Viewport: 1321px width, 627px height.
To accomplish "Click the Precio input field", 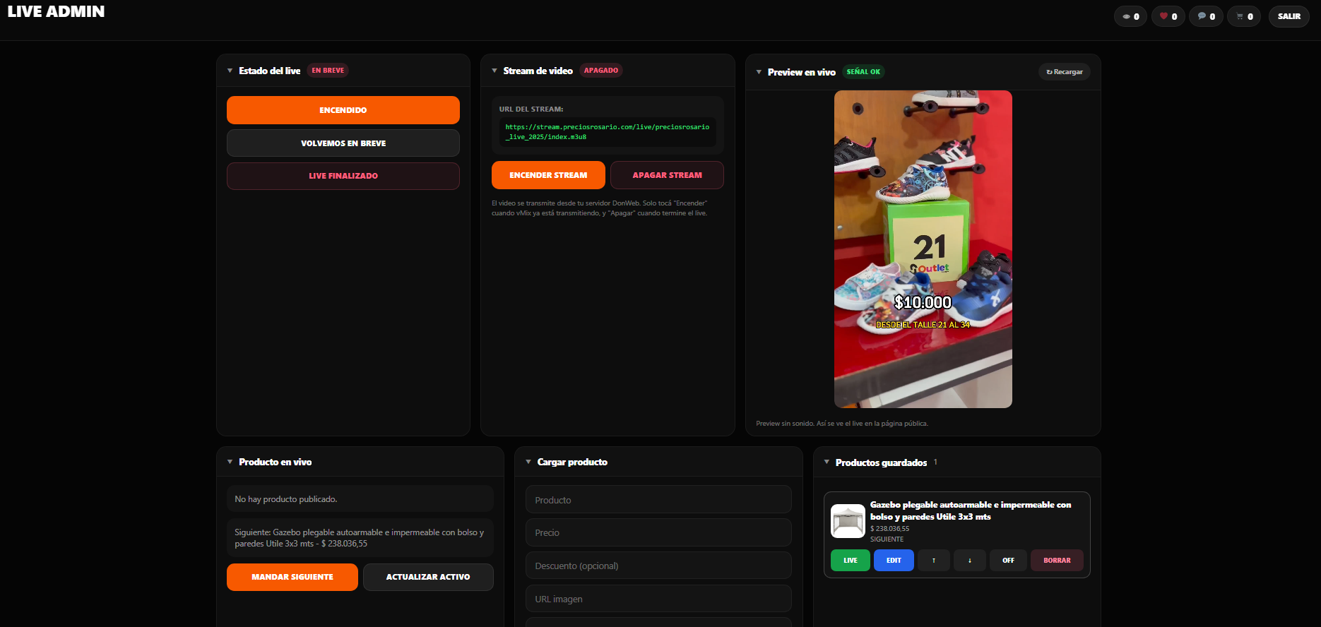I will click(658, 532).
